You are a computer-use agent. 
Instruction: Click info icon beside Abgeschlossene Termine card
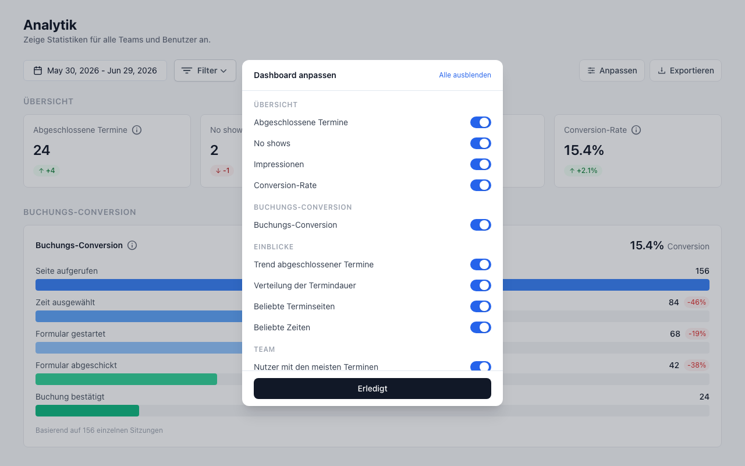coord(137,130)
